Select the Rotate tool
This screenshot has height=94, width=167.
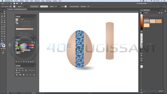(x=2, y=25)
